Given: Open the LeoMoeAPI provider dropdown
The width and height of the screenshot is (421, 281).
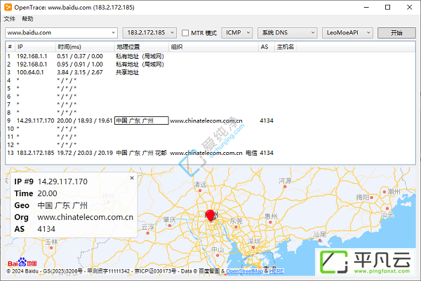Looking at the screenshot, I should (x=347, y=33).
